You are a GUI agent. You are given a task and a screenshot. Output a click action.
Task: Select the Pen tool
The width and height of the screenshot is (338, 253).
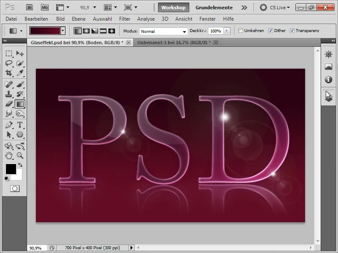(9, 125)
